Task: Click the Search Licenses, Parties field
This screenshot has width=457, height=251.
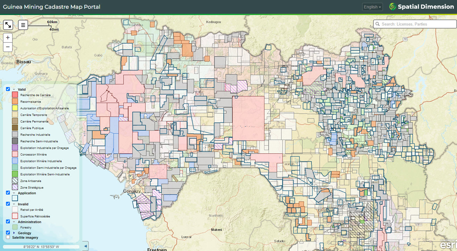Action: click(415, 24)
